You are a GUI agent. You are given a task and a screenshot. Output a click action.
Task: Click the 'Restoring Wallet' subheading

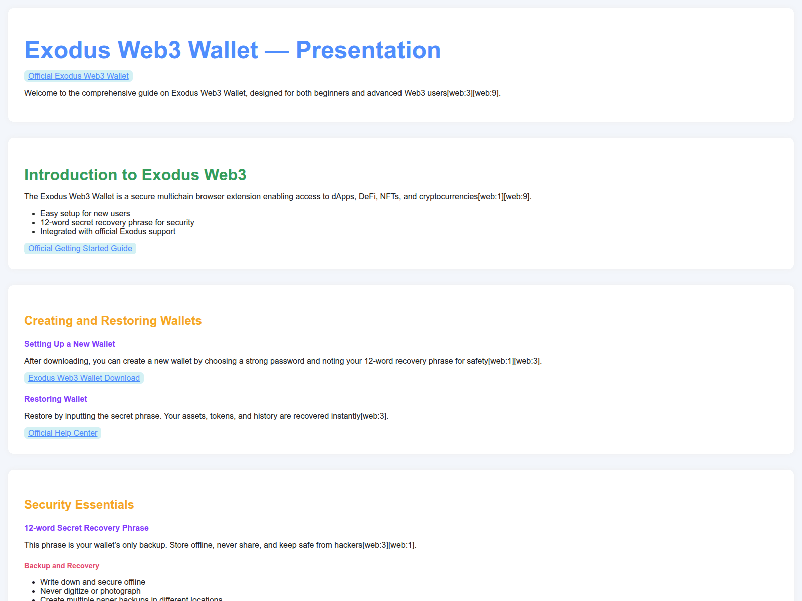[56, 399]
